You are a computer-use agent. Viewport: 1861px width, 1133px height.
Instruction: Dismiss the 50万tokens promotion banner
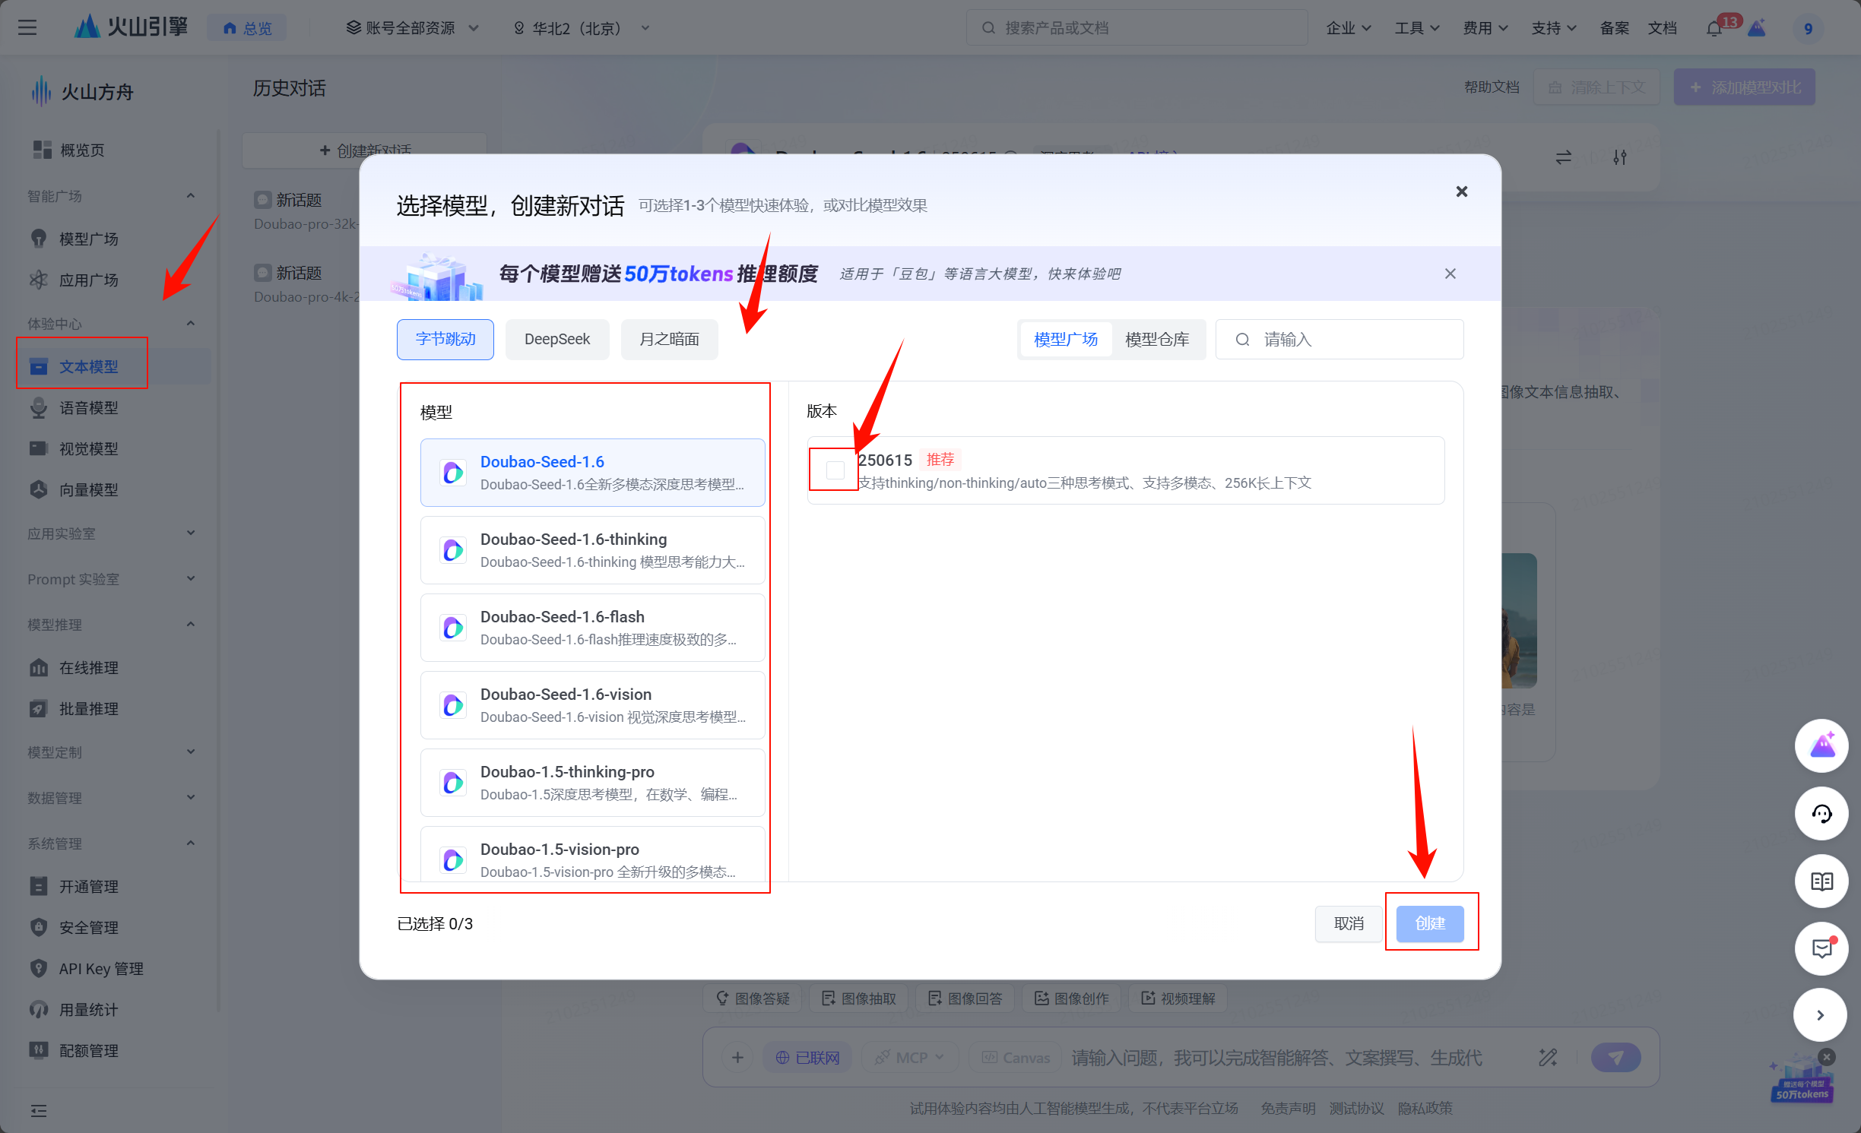click(1450, 274)
